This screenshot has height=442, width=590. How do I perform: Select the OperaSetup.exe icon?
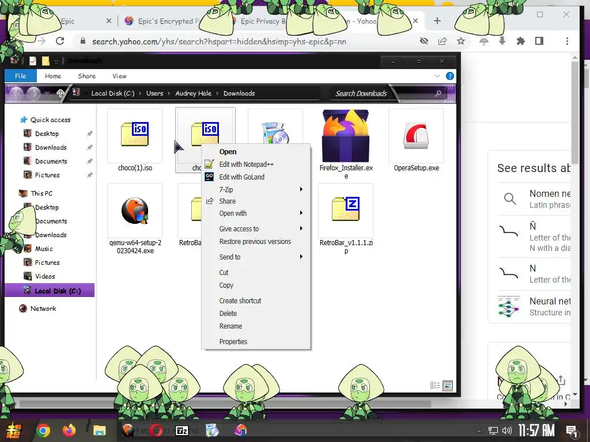(416, 136)
